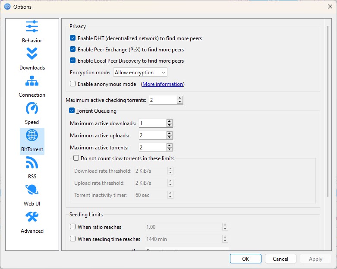The width and height of the screenshot is (337, 269).
Task: Close the Options dialog
Action: [330, 6]
